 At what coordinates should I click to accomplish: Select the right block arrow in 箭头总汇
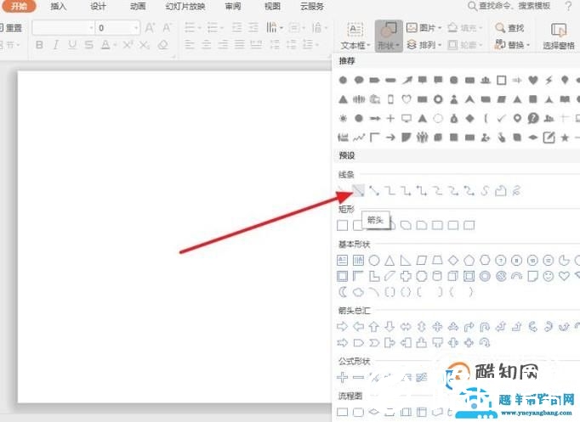click(x=343, y=326)
